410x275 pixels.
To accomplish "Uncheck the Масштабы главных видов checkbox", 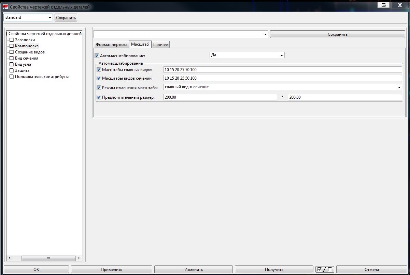I will [99, 70].
